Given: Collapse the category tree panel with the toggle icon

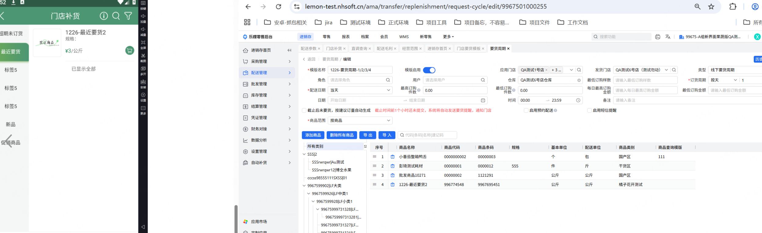Looking at the screenshot, I should [365, 147].
